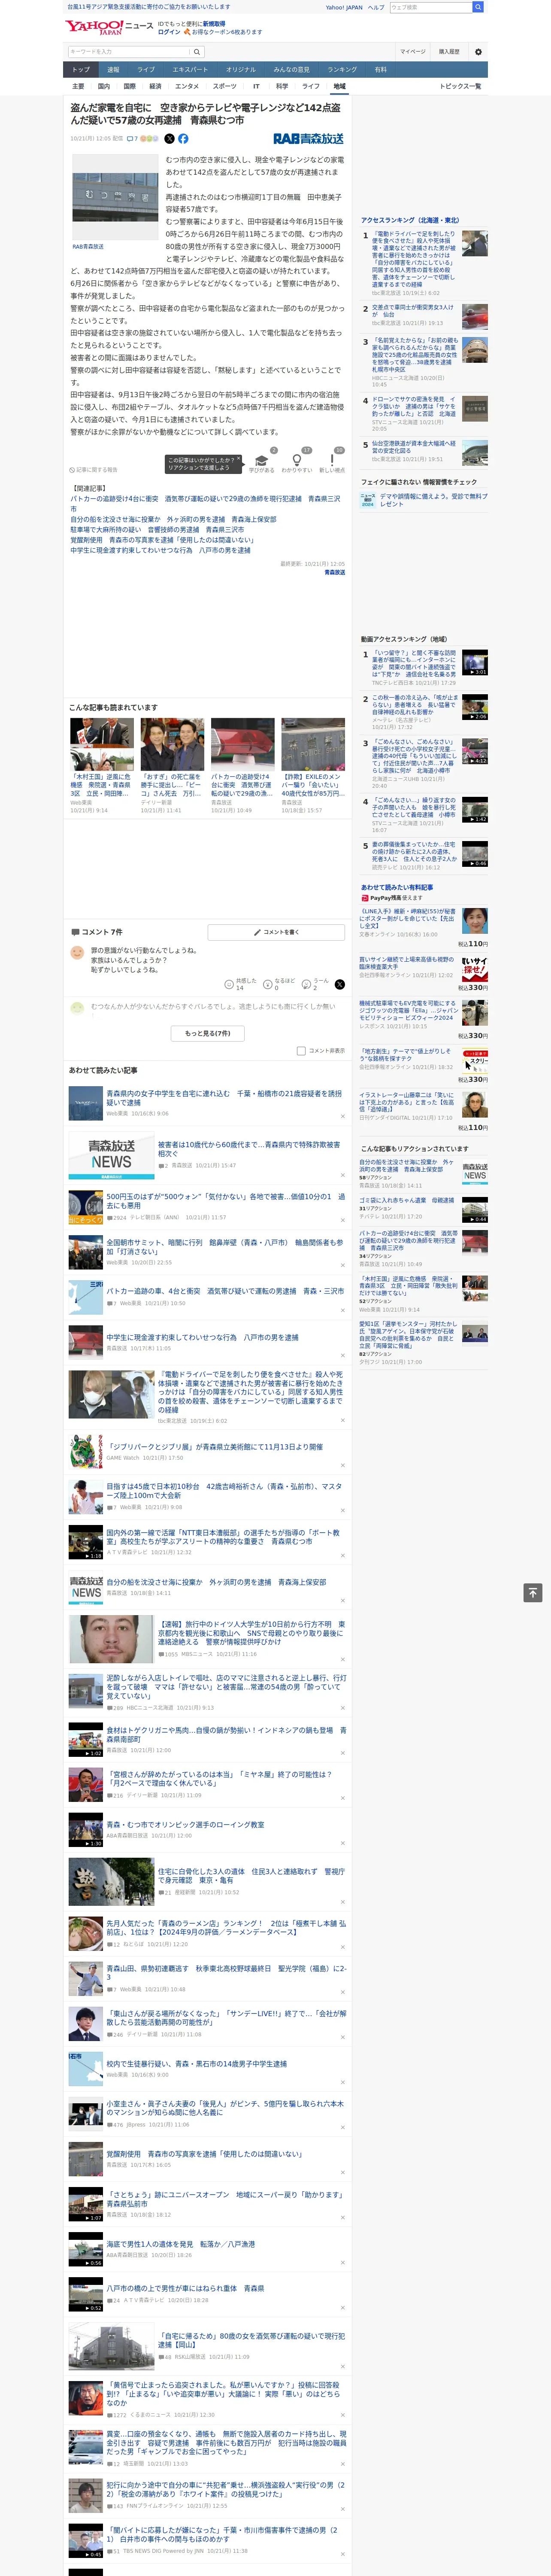Select ライブ main tab
The height and width of the screenshot is (2576, 551).
point(146,70)
